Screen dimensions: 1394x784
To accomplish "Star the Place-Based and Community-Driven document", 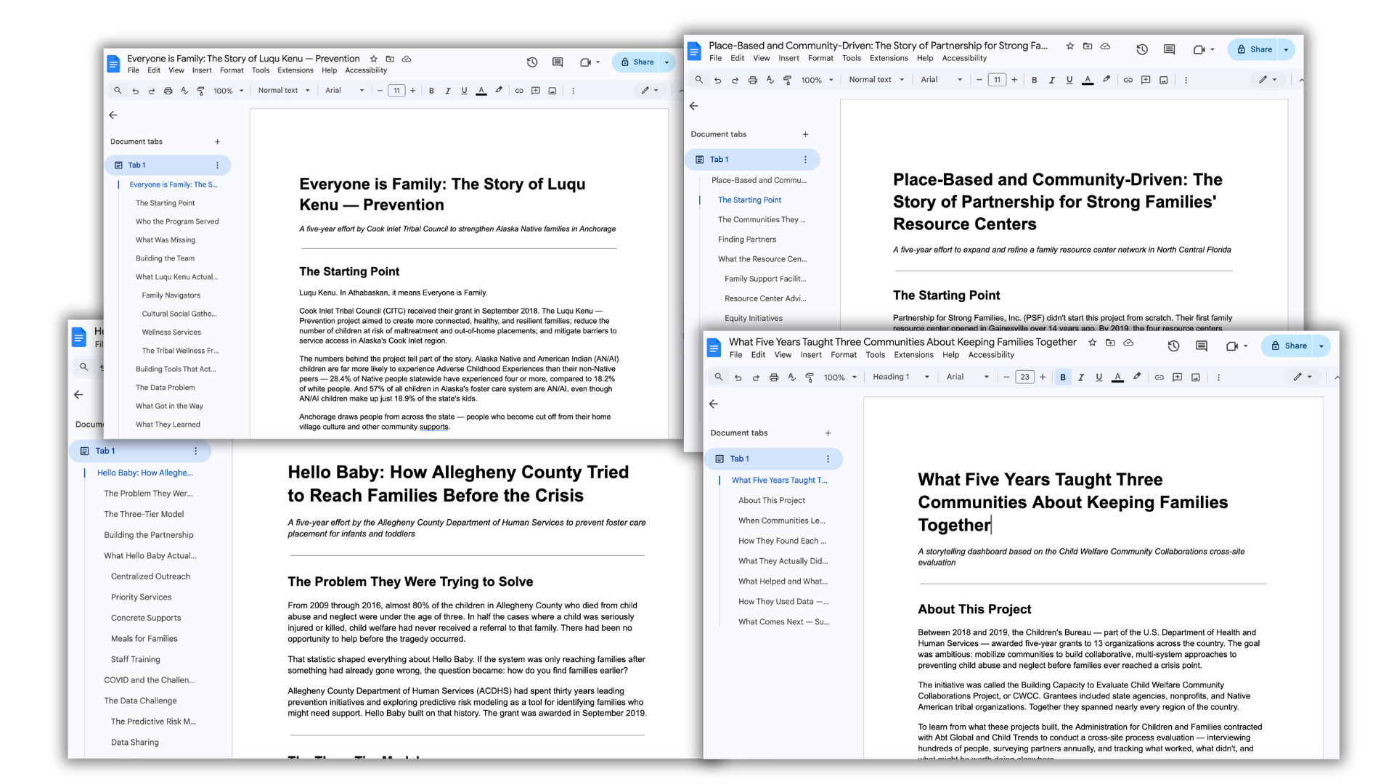I will tap(1069, 46).
